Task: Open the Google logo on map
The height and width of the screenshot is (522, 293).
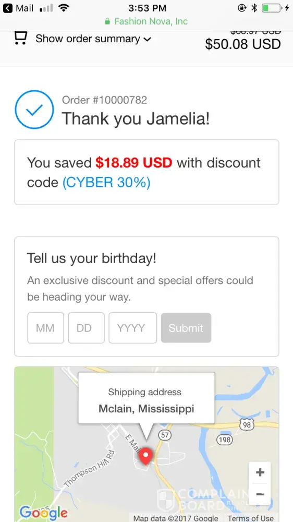Action: tap(43, 513)
